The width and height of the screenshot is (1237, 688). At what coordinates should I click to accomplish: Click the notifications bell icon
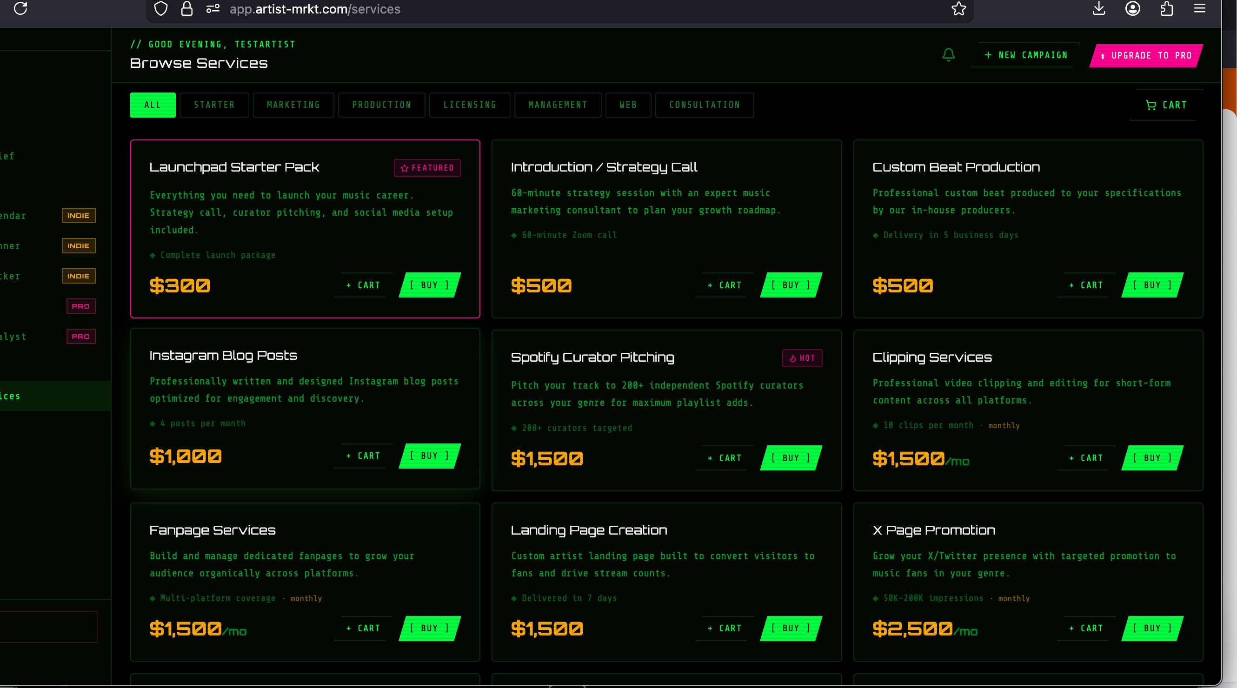(x=948, y=55)
